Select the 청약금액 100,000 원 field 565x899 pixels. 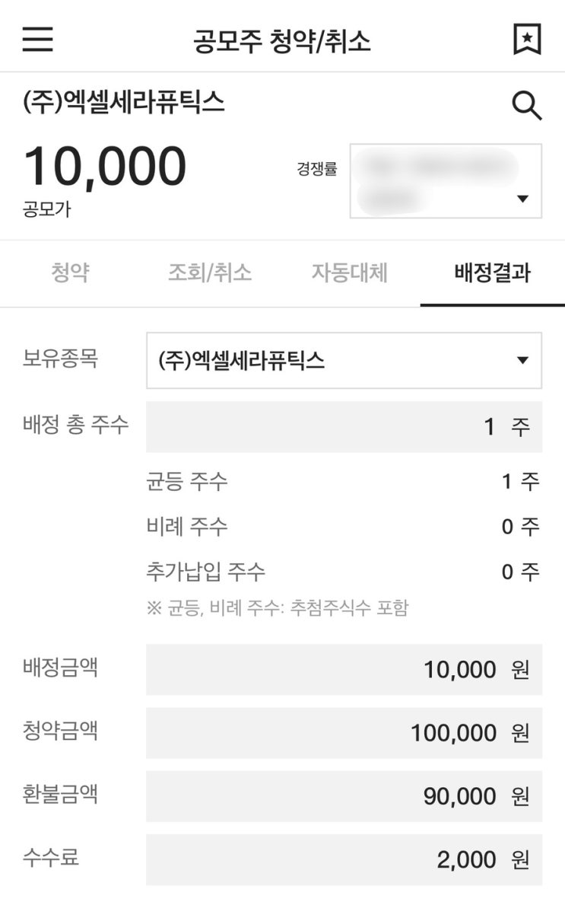click(344, 733)
